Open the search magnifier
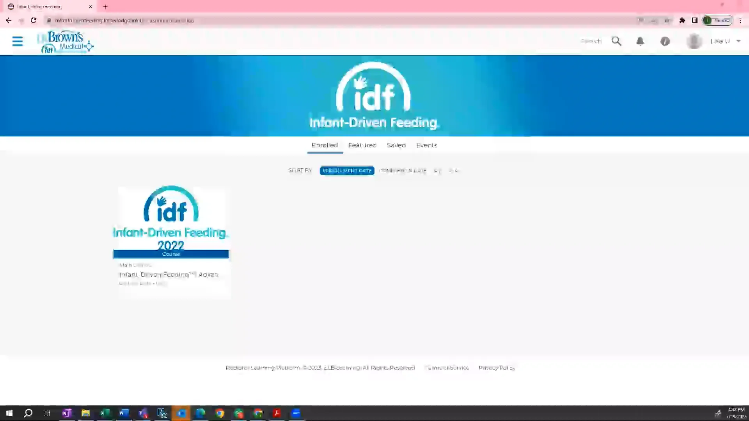Screen dimensions: 749x421 coord(616,41)
